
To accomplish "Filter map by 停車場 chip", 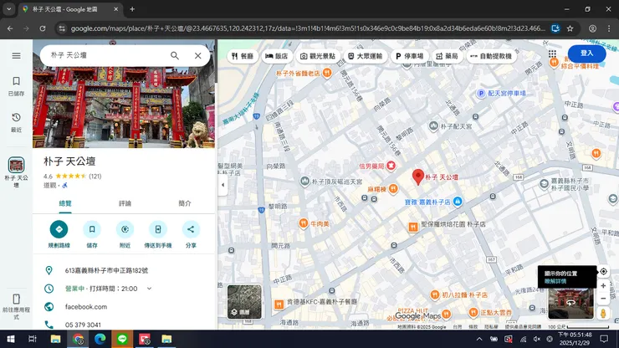I will click(409, 56).
